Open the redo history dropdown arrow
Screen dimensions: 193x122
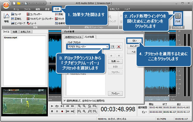coord(44,3)
